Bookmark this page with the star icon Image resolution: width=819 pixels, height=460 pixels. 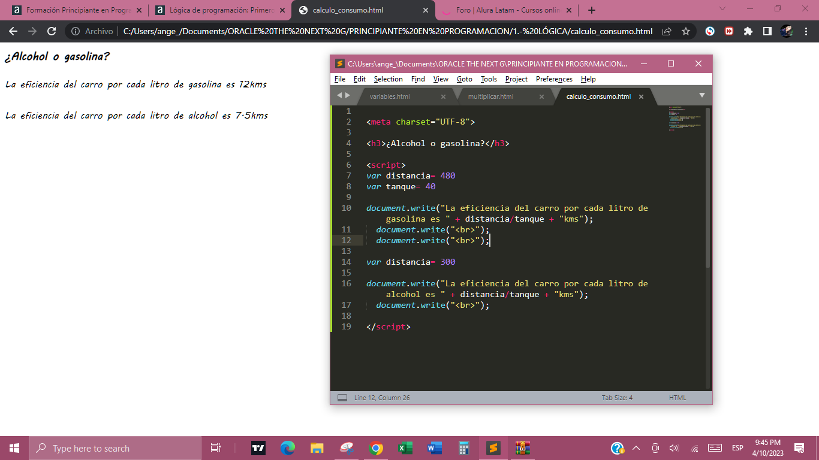tap(686, 31)
